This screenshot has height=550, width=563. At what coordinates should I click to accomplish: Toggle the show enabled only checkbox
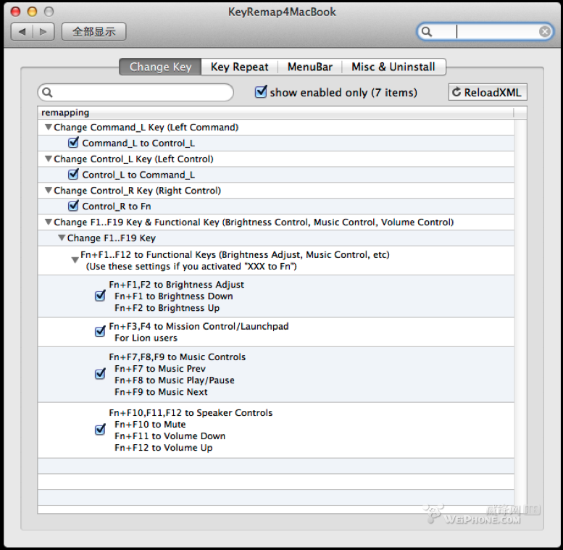(x=261, y=91)
